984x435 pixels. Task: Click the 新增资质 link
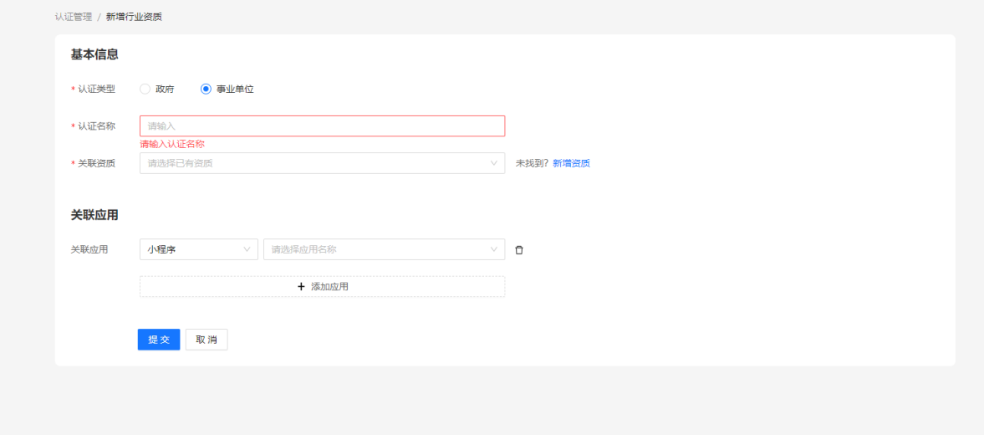pos(571,163)
